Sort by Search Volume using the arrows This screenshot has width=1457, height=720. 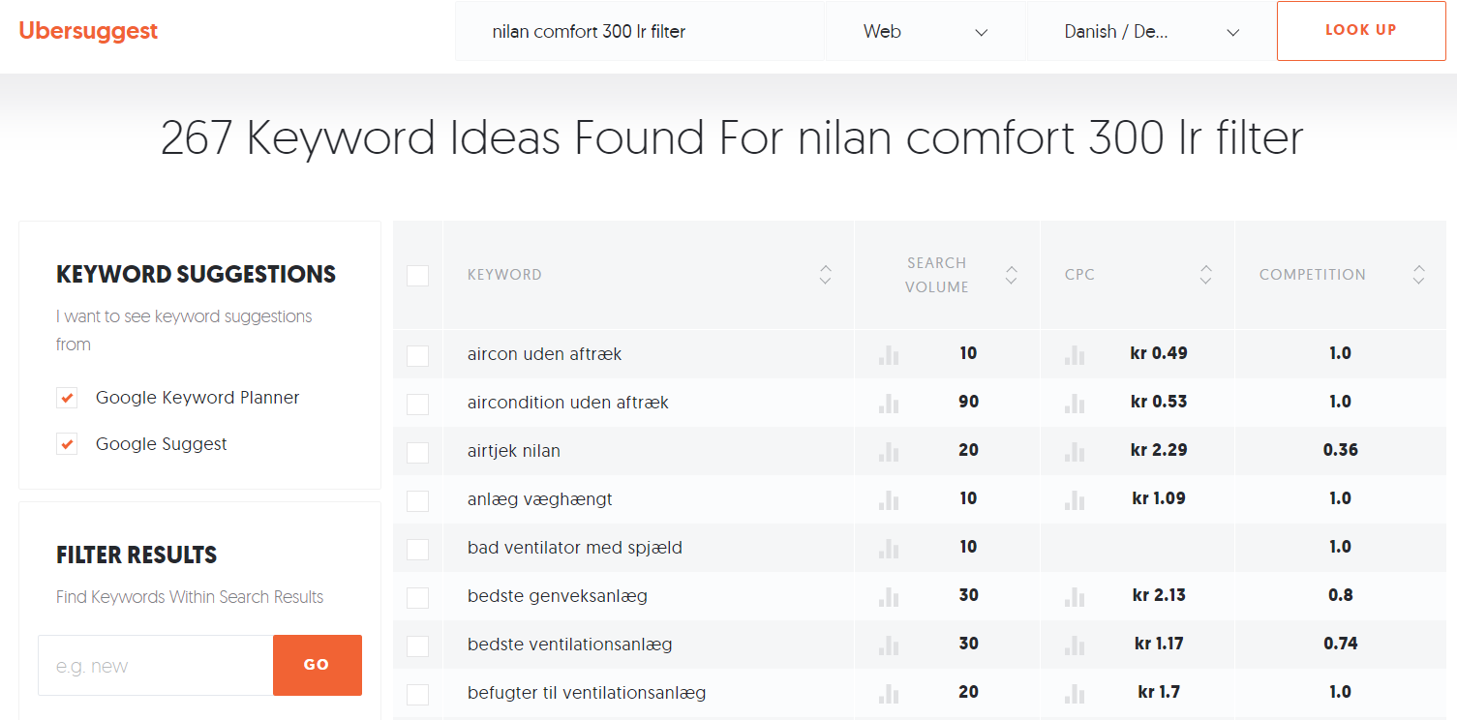pyautogui.click(x=1011, y=275)
